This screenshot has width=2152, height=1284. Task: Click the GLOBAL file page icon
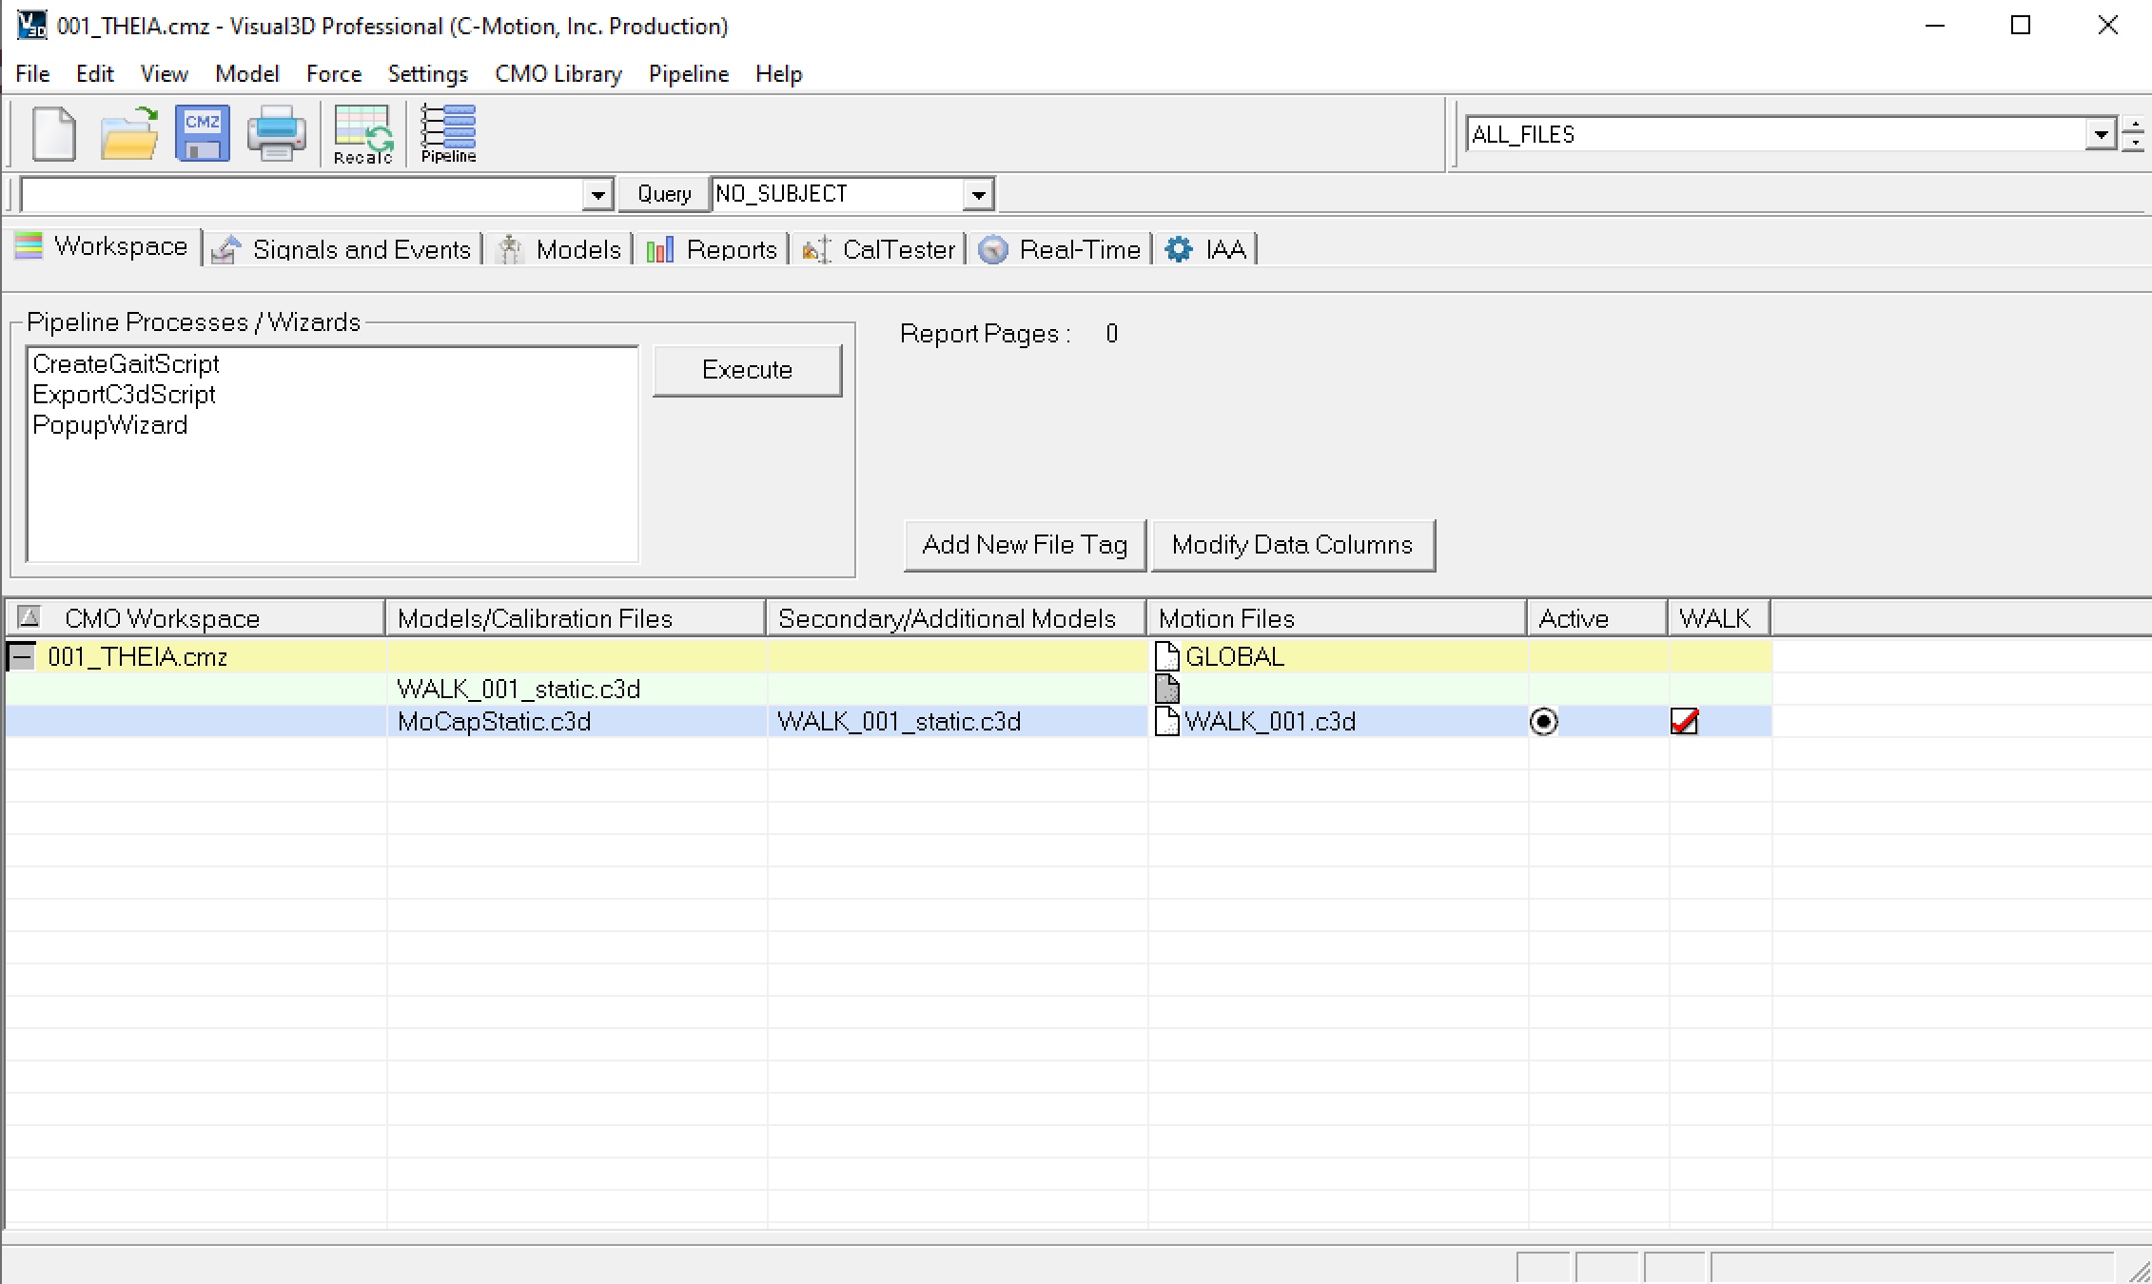pyautogui.click(x=1166, y=656)
